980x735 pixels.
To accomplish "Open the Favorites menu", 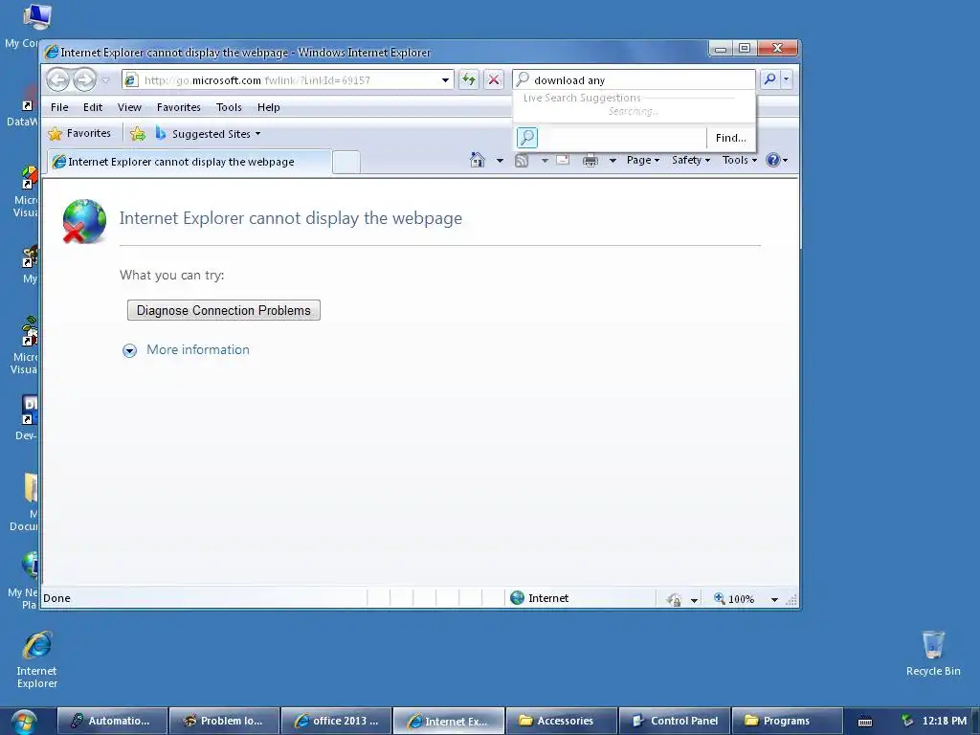I will pyautogui.click(x=179, y=107).
